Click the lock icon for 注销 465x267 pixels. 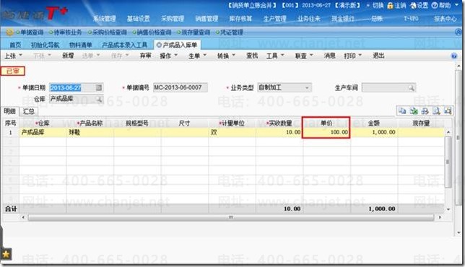390,5
